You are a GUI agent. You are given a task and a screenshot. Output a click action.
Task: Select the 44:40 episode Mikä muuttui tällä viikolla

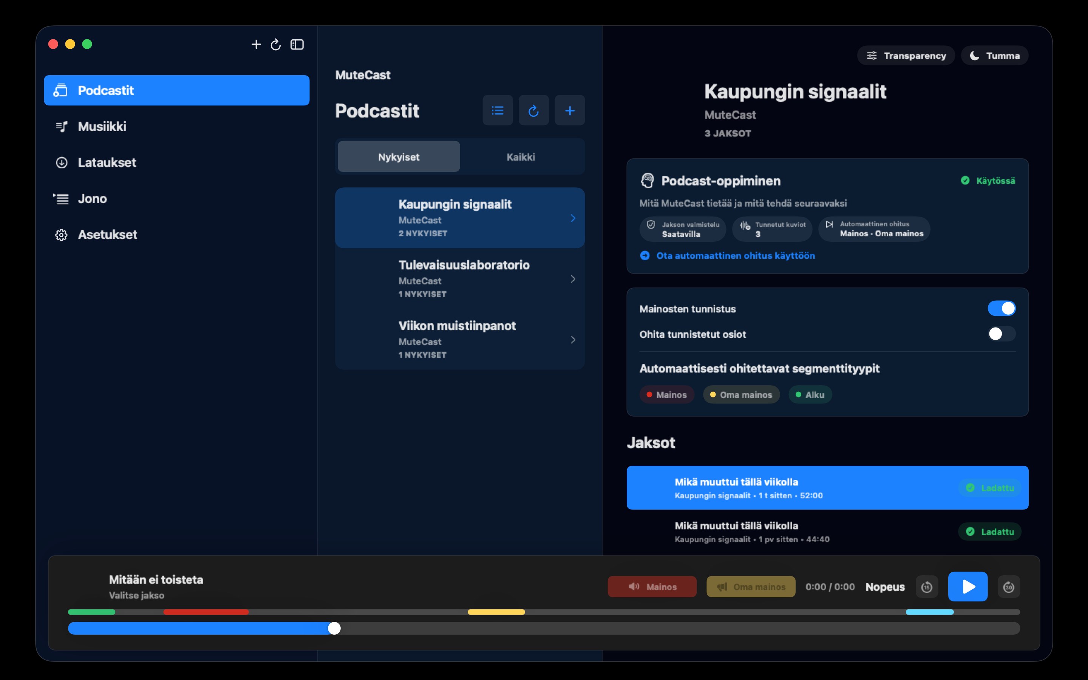[827, 532]
